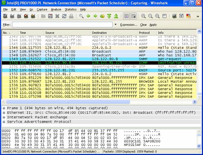203x155 pixels.
Task: Toggle auto scroll in live capture
Action: click(x=134, y=16)
